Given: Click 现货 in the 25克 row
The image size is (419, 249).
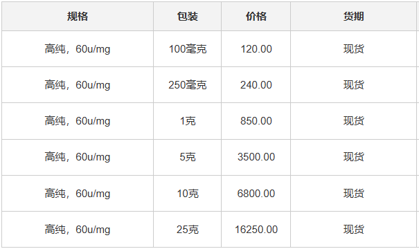Looking at the screenshot, I should point(353,229).
